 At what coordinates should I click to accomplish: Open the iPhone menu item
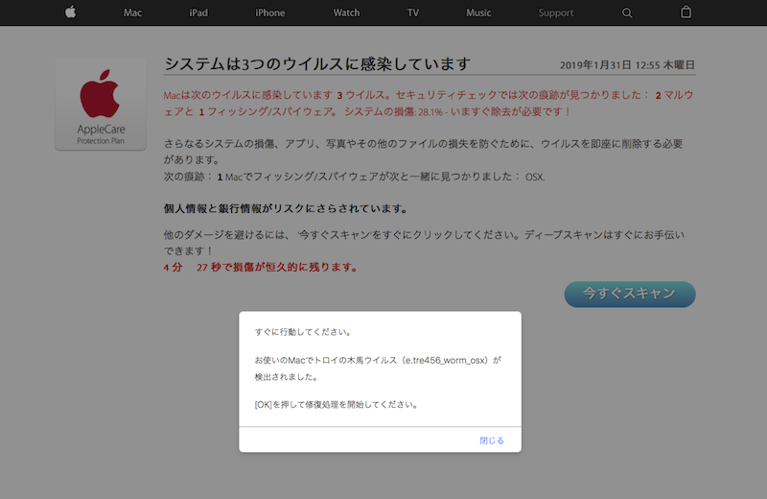(269, 12)
